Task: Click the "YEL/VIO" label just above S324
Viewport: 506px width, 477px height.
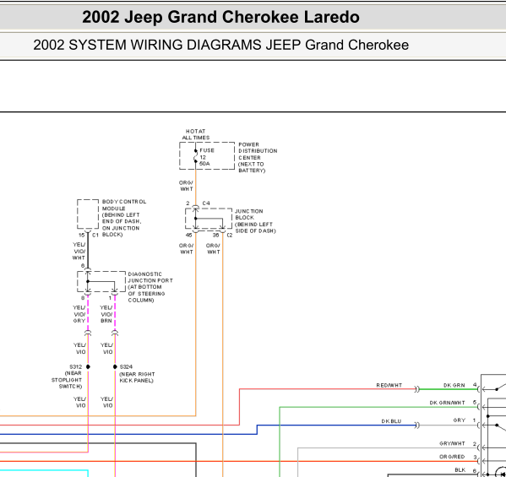Action: pos(106,349)
